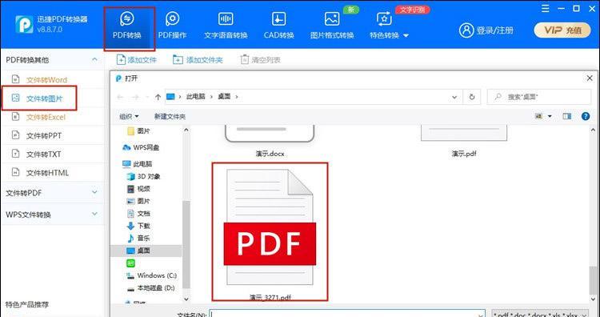Close the 打开 dialog
Viewport: 600px width, 317px height.
coord(590,78)
